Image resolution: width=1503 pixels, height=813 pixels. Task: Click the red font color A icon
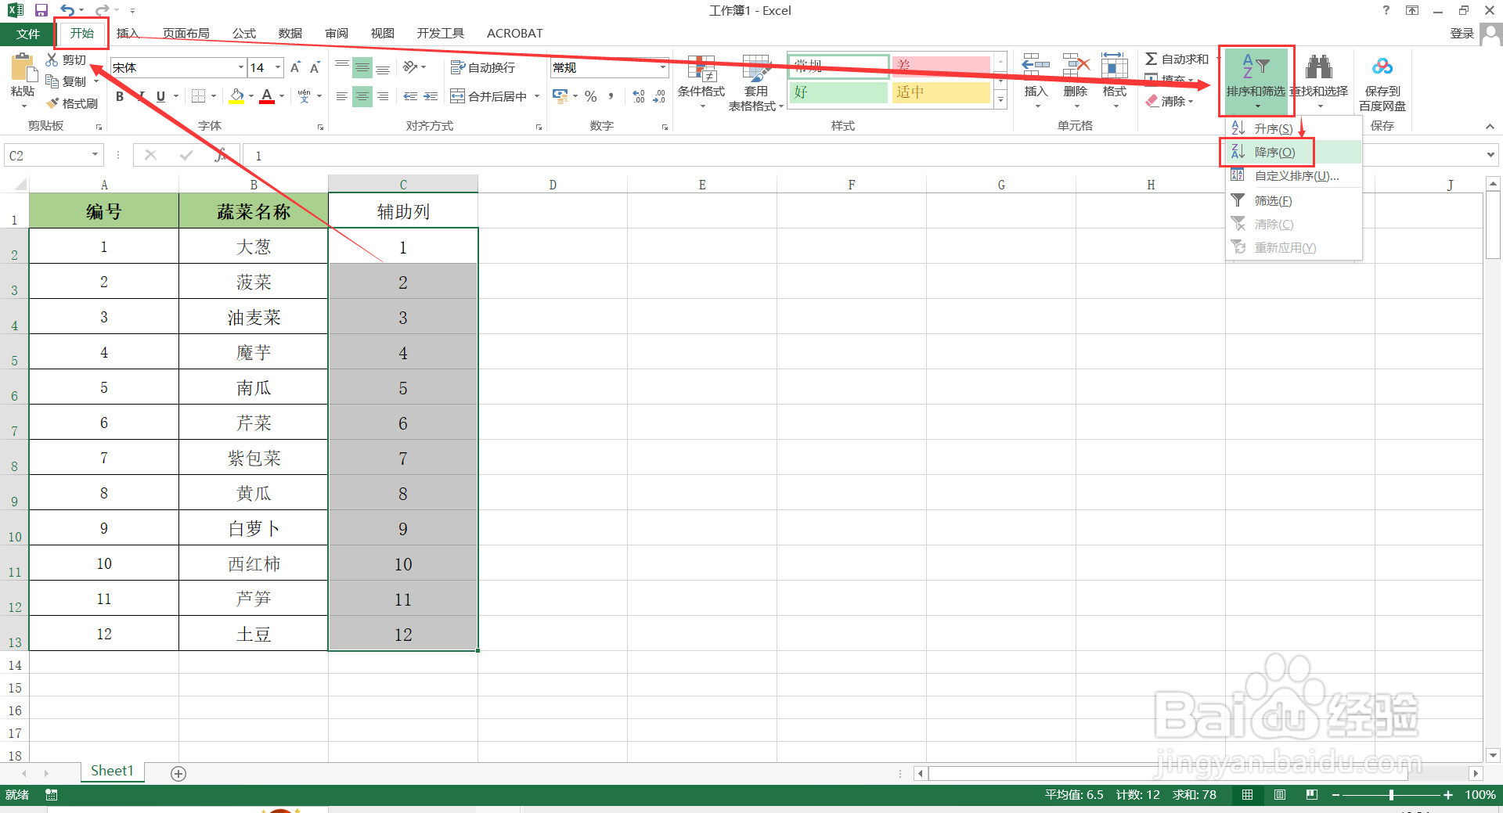coord(267,96)
